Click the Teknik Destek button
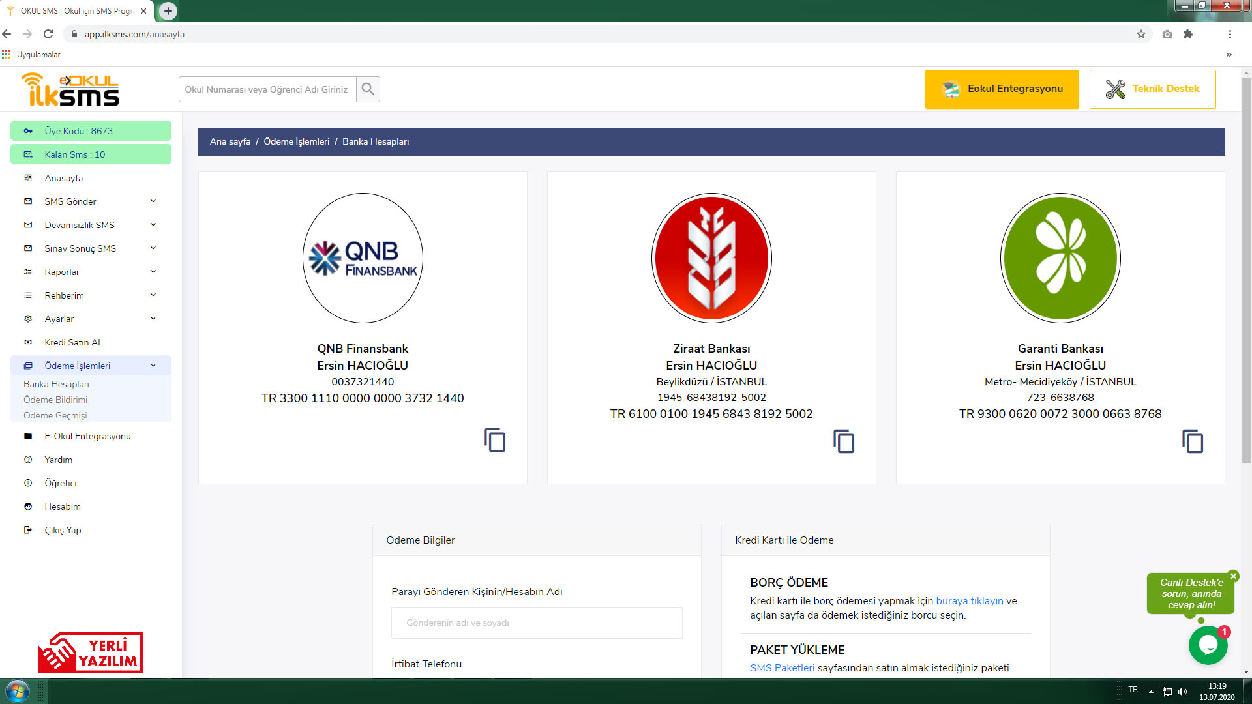The height and width of the screenshot is (704, 1252). [x=1153, y=89]
